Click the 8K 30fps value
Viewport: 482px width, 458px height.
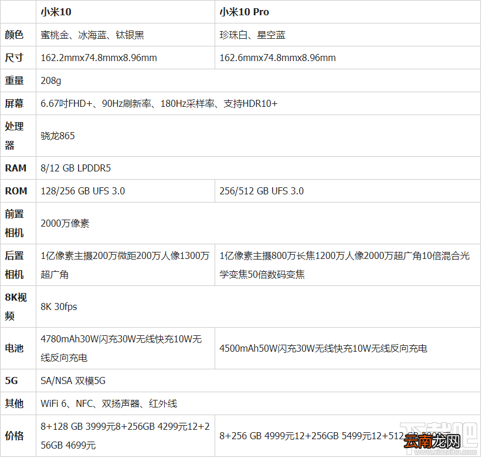point(59,307)
